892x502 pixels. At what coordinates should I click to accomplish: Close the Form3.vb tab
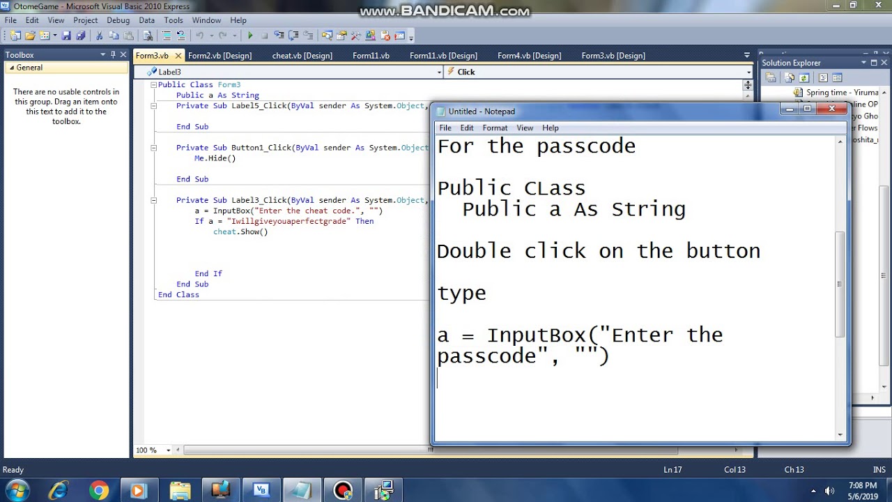coord(178,56)
